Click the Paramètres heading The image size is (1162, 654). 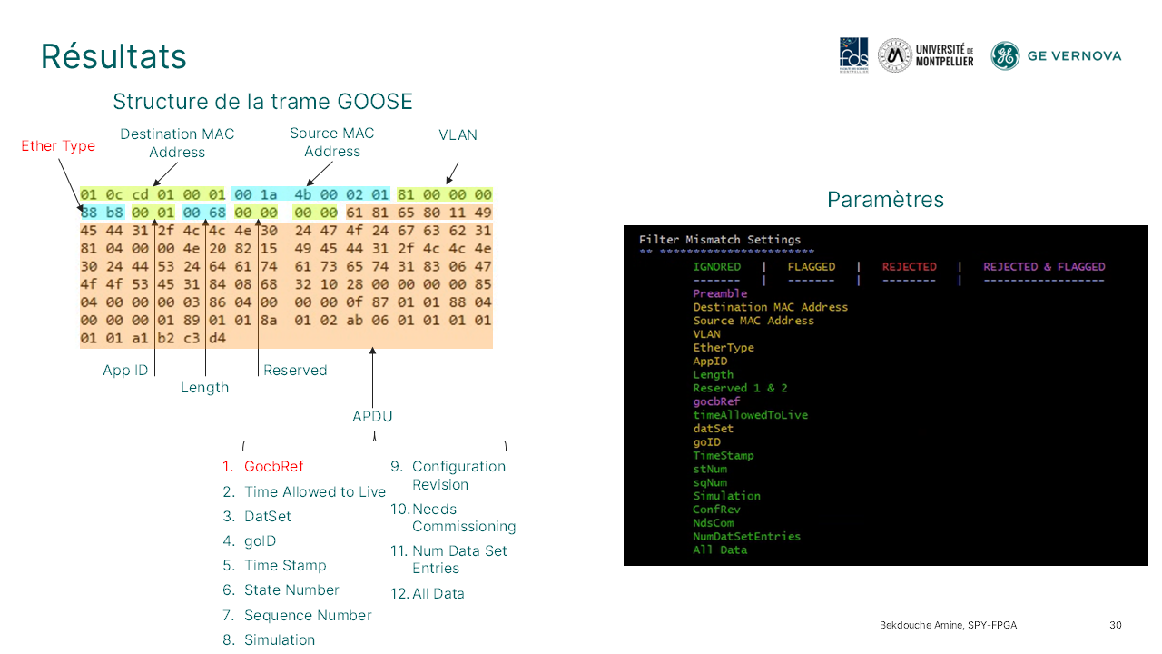[x=885, y=200]
